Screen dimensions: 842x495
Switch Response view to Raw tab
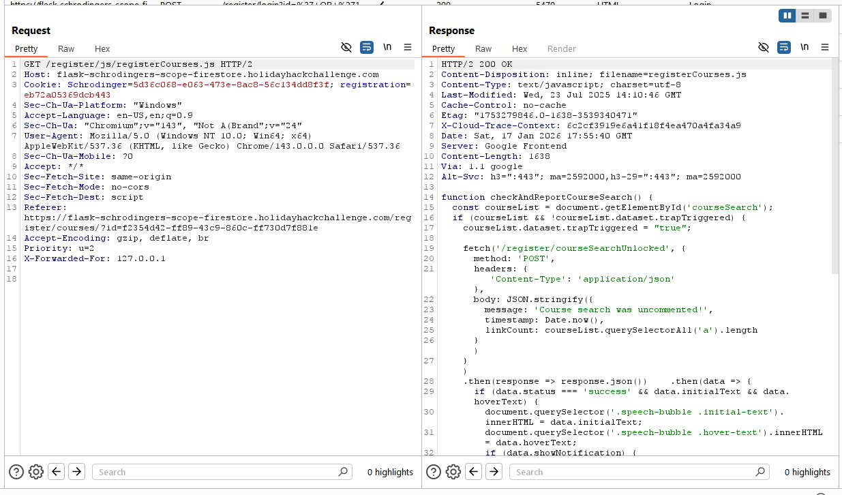(x=483, y=48)
